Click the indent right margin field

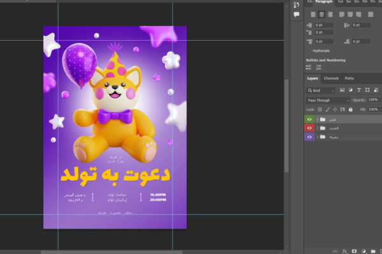tap(361, 25)
